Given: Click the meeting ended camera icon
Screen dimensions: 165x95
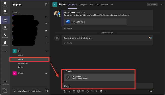Looking at the screenshot, I should (x=57, y=38).
